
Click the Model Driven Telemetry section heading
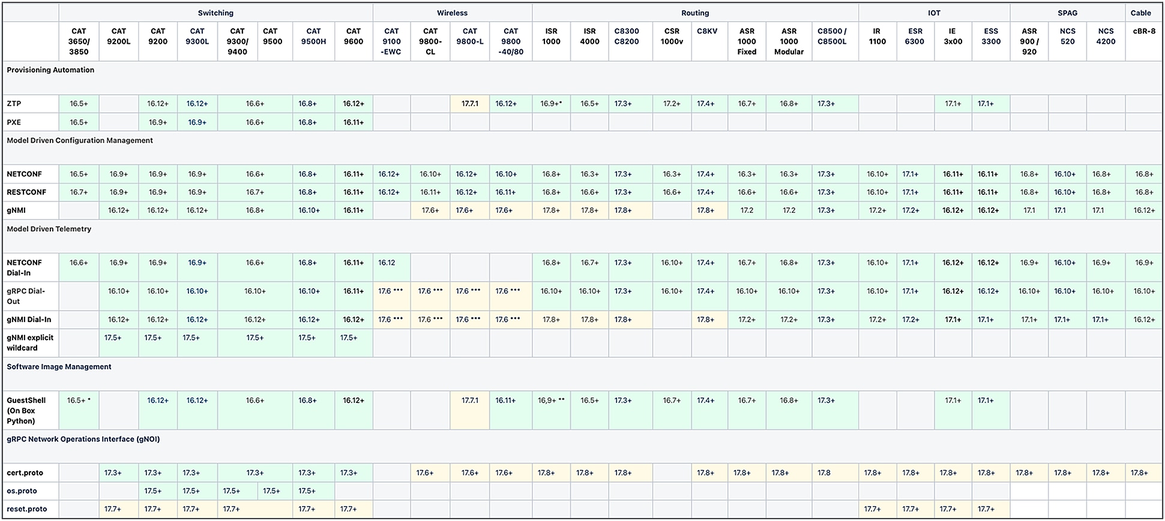tap(49, 229)
